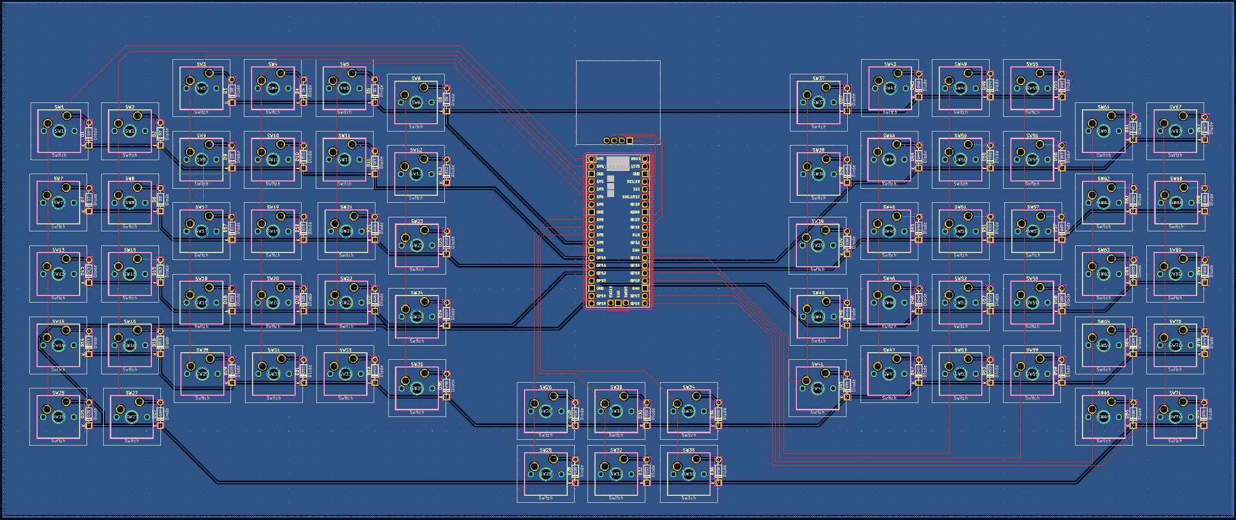Select the SW38 switch footprint
This screenshot has width=1236, height=520.
tap(818, 174)
